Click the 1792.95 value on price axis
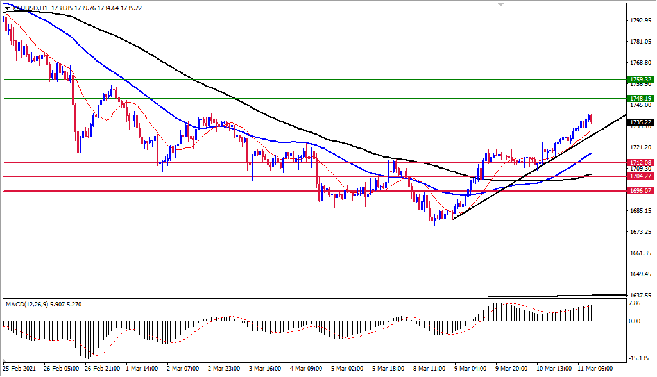 (x=641, y=20)
